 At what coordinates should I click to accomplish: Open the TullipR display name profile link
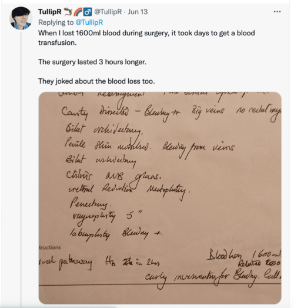(50, 12)
